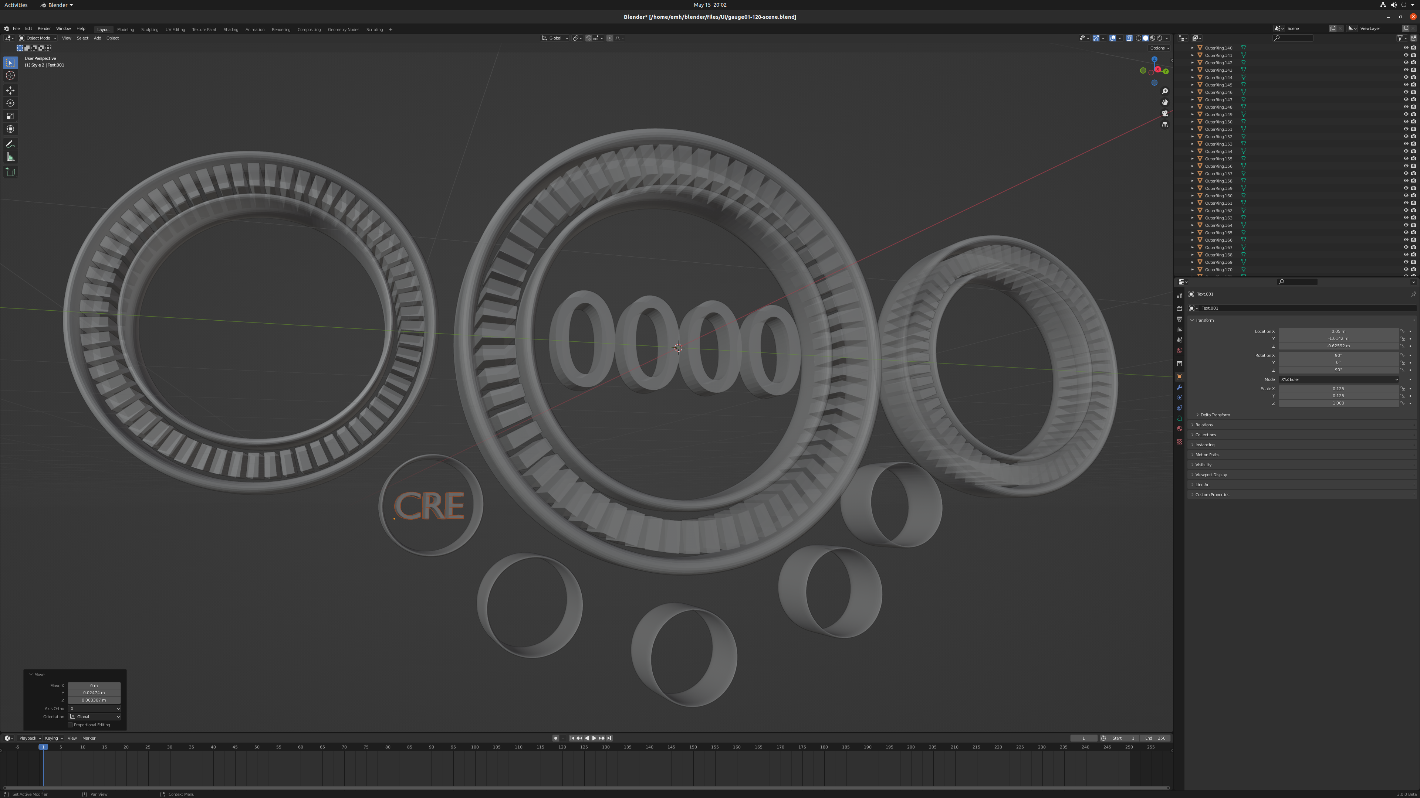Collapse the Transform panel
This screenshot has height=798, width=1420.
[1204, 320]
